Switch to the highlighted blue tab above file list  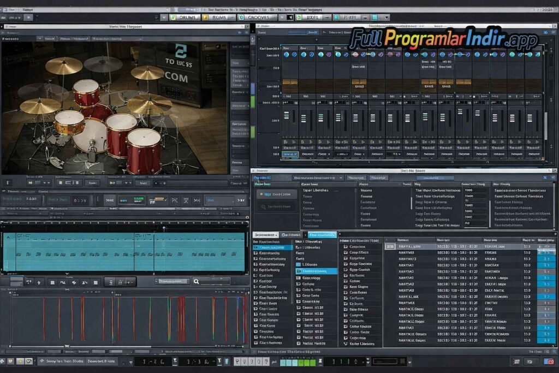[322, 235]
